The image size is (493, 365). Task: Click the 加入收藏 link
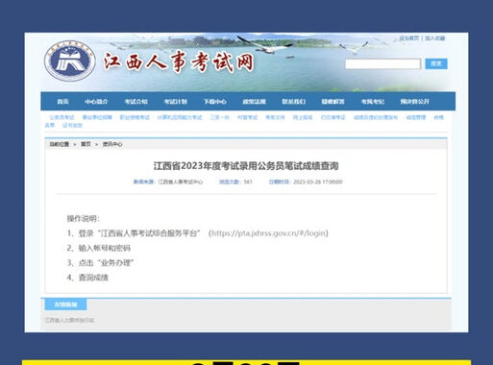[435, 38]
